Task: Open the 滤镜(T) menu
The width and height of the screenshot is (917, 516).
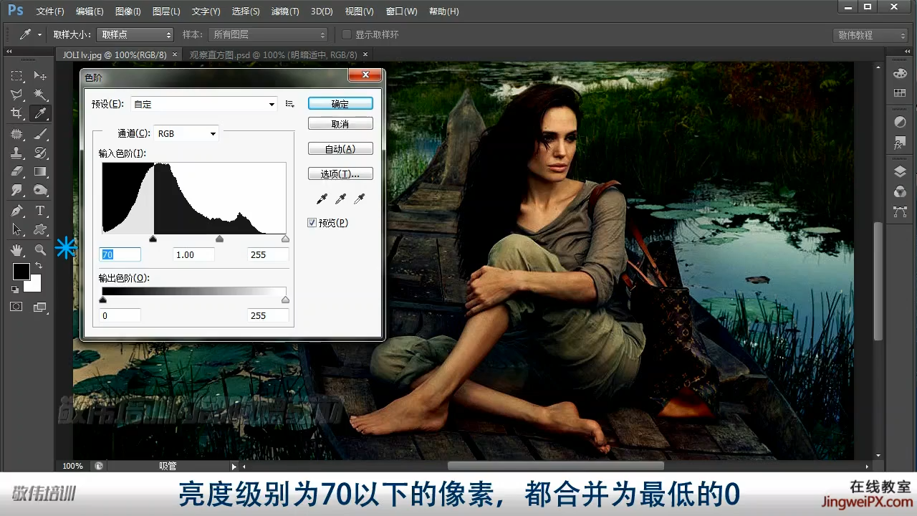Action: point(285,11)
